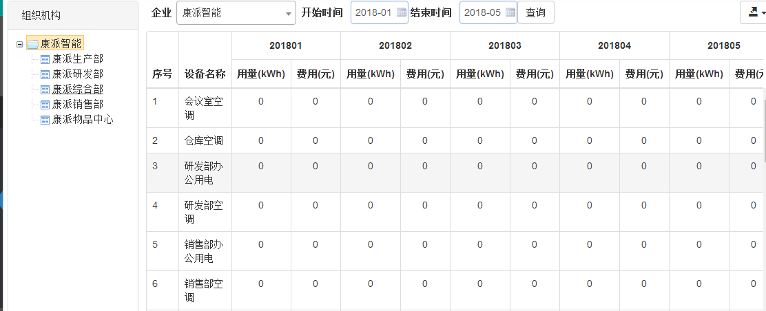This screenshot has height=311, width=766.
Task: Click the 康派研发部 department icon
Action: click(x=45, y=74)
